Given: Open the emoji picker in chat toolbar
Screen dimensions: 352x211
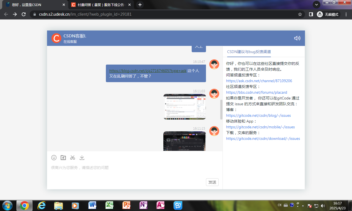Looking at the screenshot, I should point(54,157).
